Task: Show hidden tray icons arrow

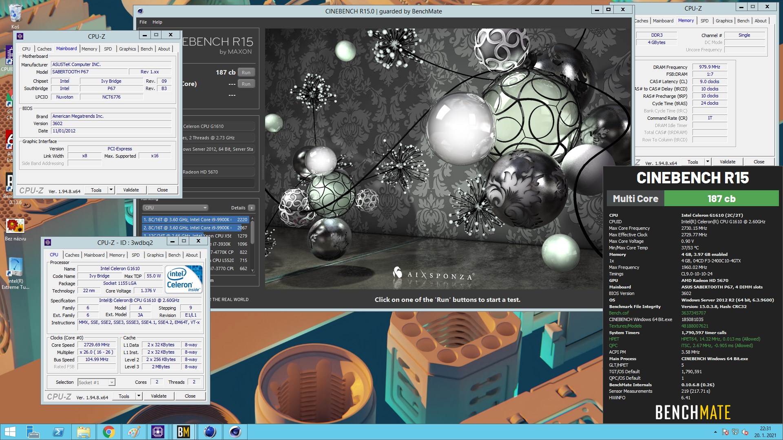Action: click(x=715, y=432)
